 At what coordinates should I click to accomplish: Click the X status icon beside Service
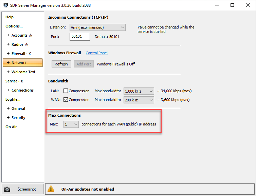click(22, 81)
